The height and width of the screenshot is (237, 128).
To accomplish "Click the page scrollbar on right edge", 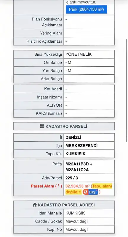I will click(127, 90).
